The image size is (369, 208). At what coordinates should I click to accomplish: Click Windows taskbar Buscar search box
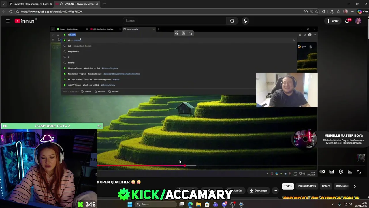pyautogui.click(x=156, y=204)
